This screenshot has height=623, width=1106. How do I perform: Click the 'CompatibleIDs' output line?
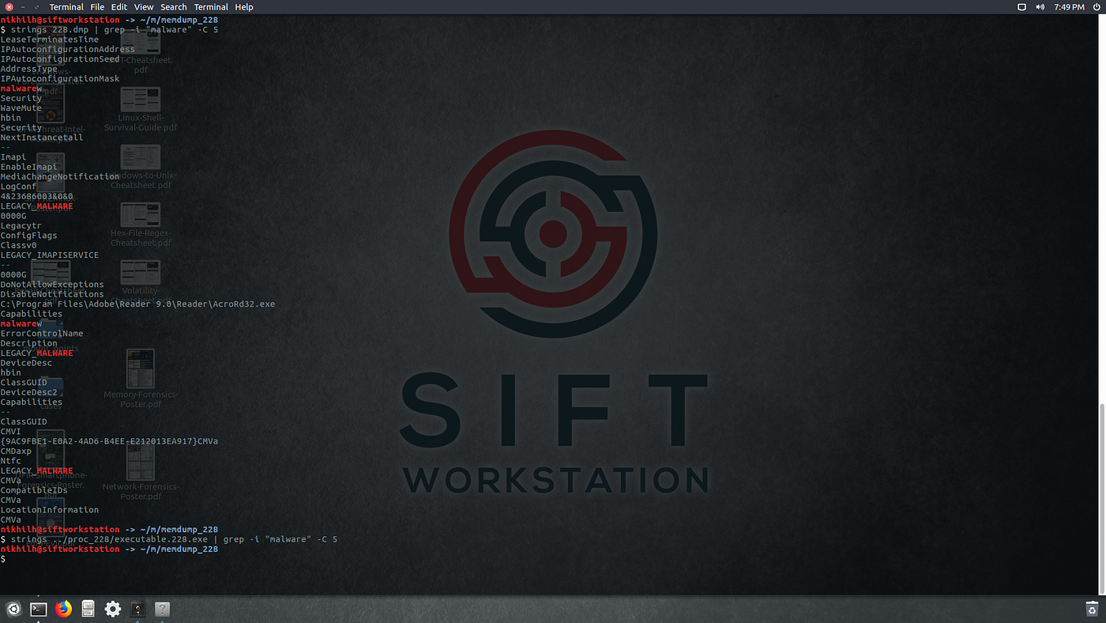(34, 489)
